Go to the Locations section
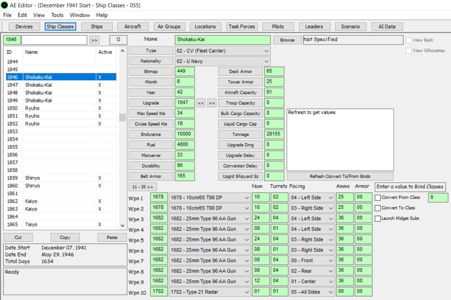The width and height of the screenshot is (451, 300). 205,27
